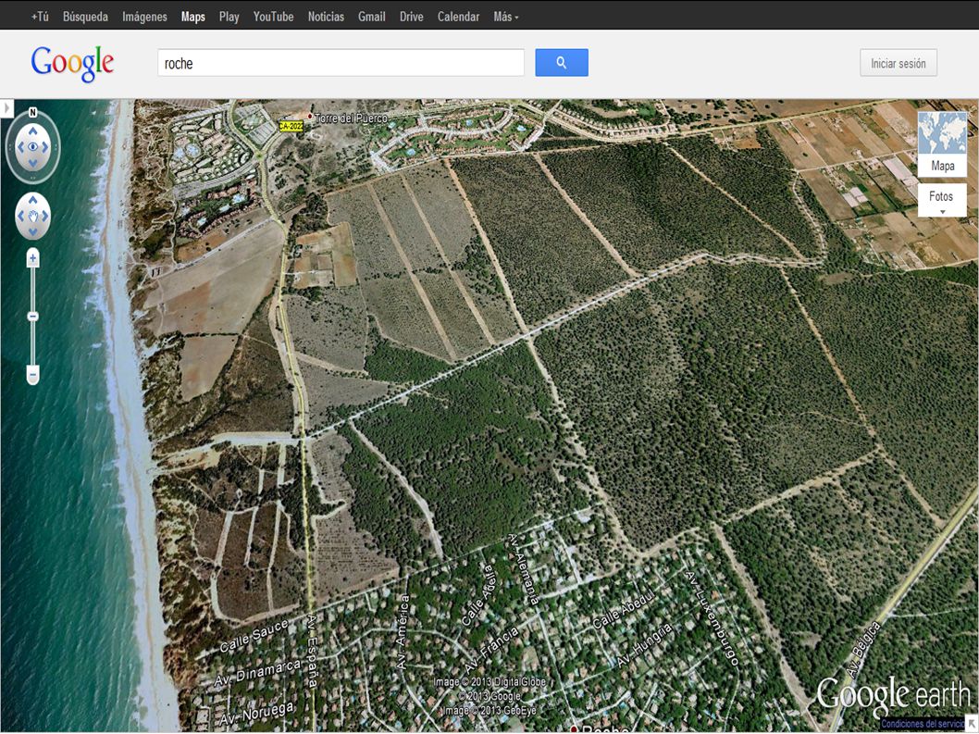This screenshot has height=734, width=979.
Task: Pan map down with the hand joystick's down arrow
Action: coord(33,231)
